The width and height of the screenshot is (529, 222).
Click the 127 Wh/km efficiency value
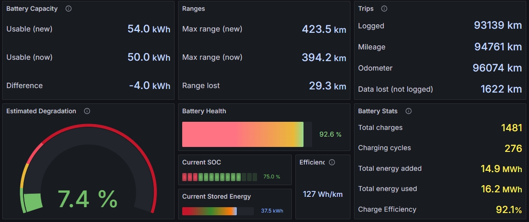tap(323, 194)
